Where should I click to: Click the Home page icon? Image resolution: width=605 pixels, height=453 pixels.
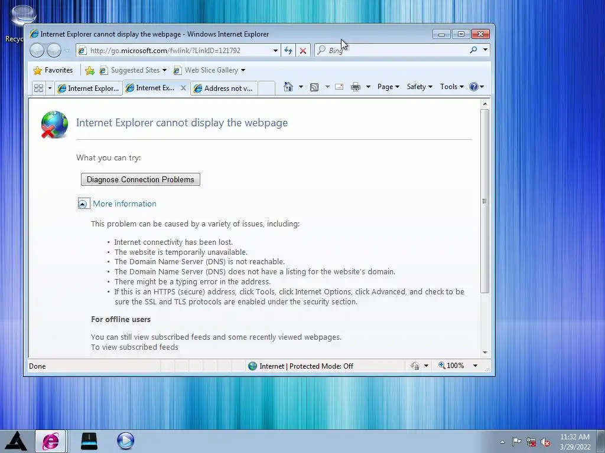(x=288, y=87)
